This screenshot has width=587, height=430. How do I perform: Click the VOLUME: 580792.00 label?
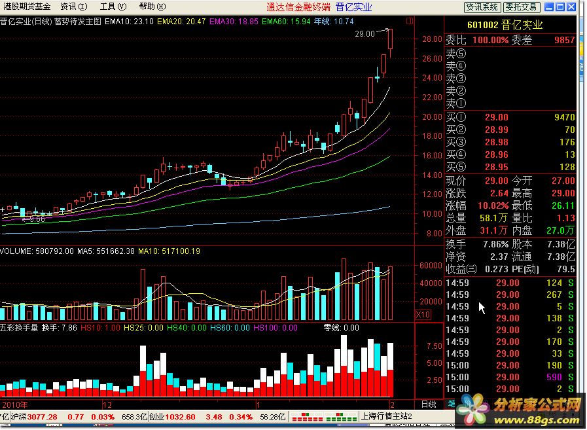pos(37,251)
